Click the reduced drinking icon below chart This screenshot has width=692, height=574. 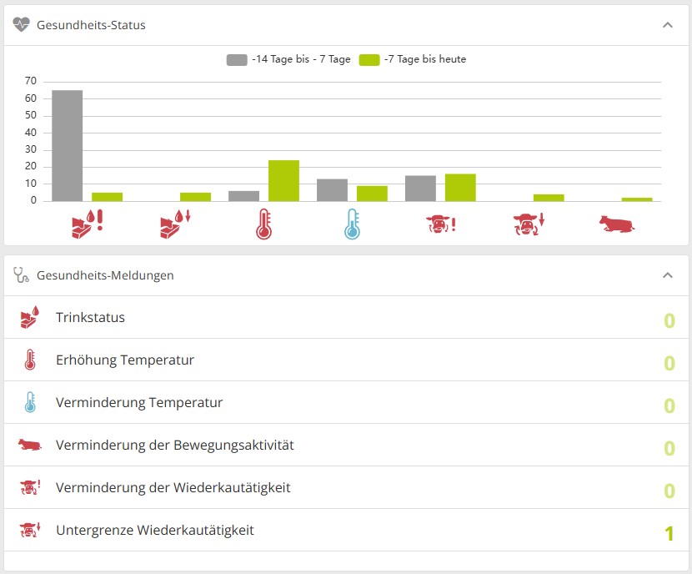(x=175, y=224)
